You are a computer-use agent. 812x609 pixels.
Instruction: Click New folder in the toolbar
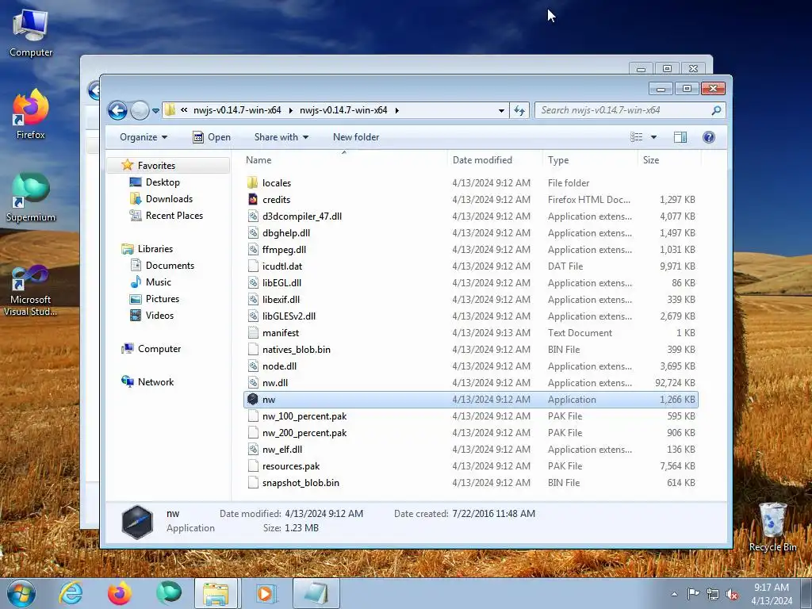point(356,137)
